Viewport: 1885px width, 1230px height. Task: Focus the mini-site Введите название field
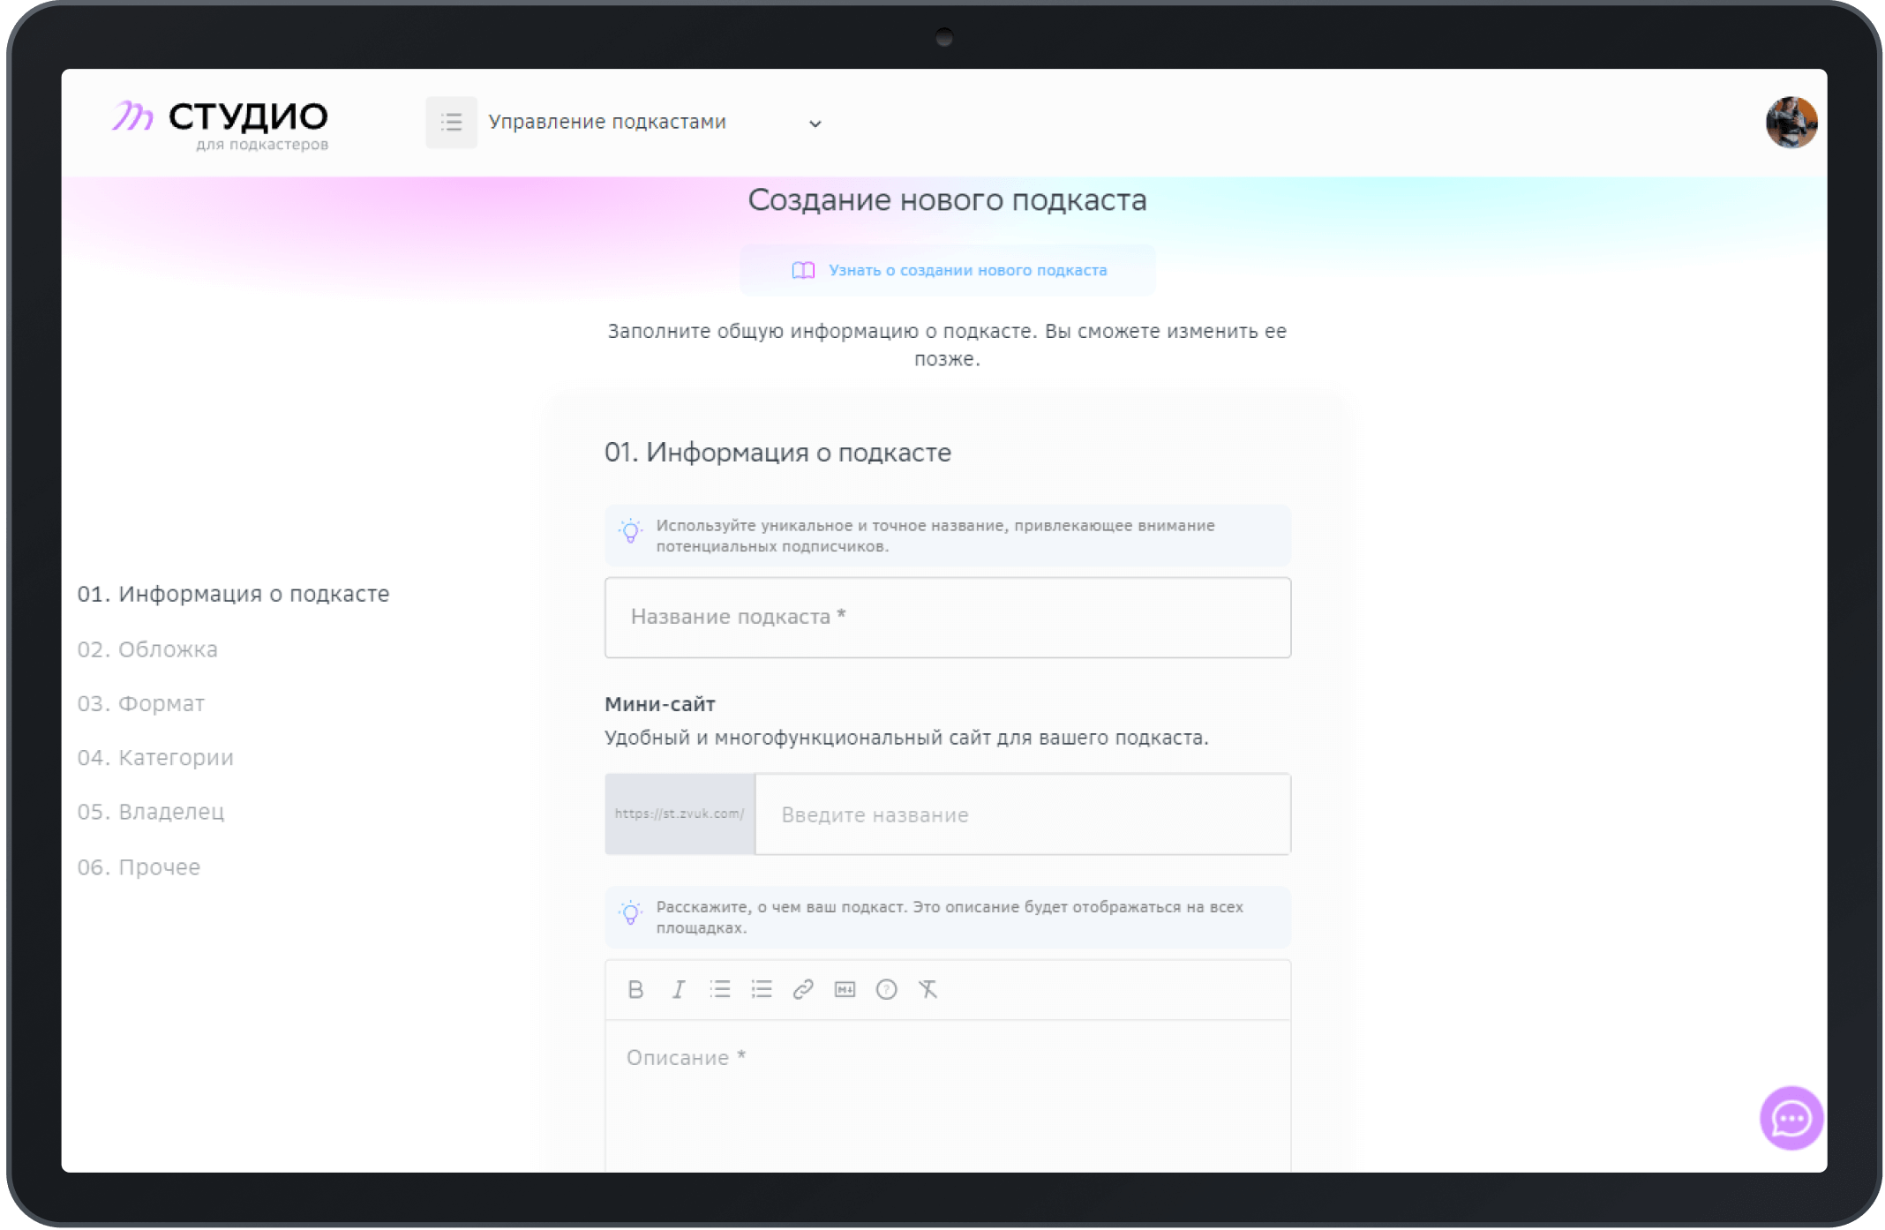point(1022,814)
